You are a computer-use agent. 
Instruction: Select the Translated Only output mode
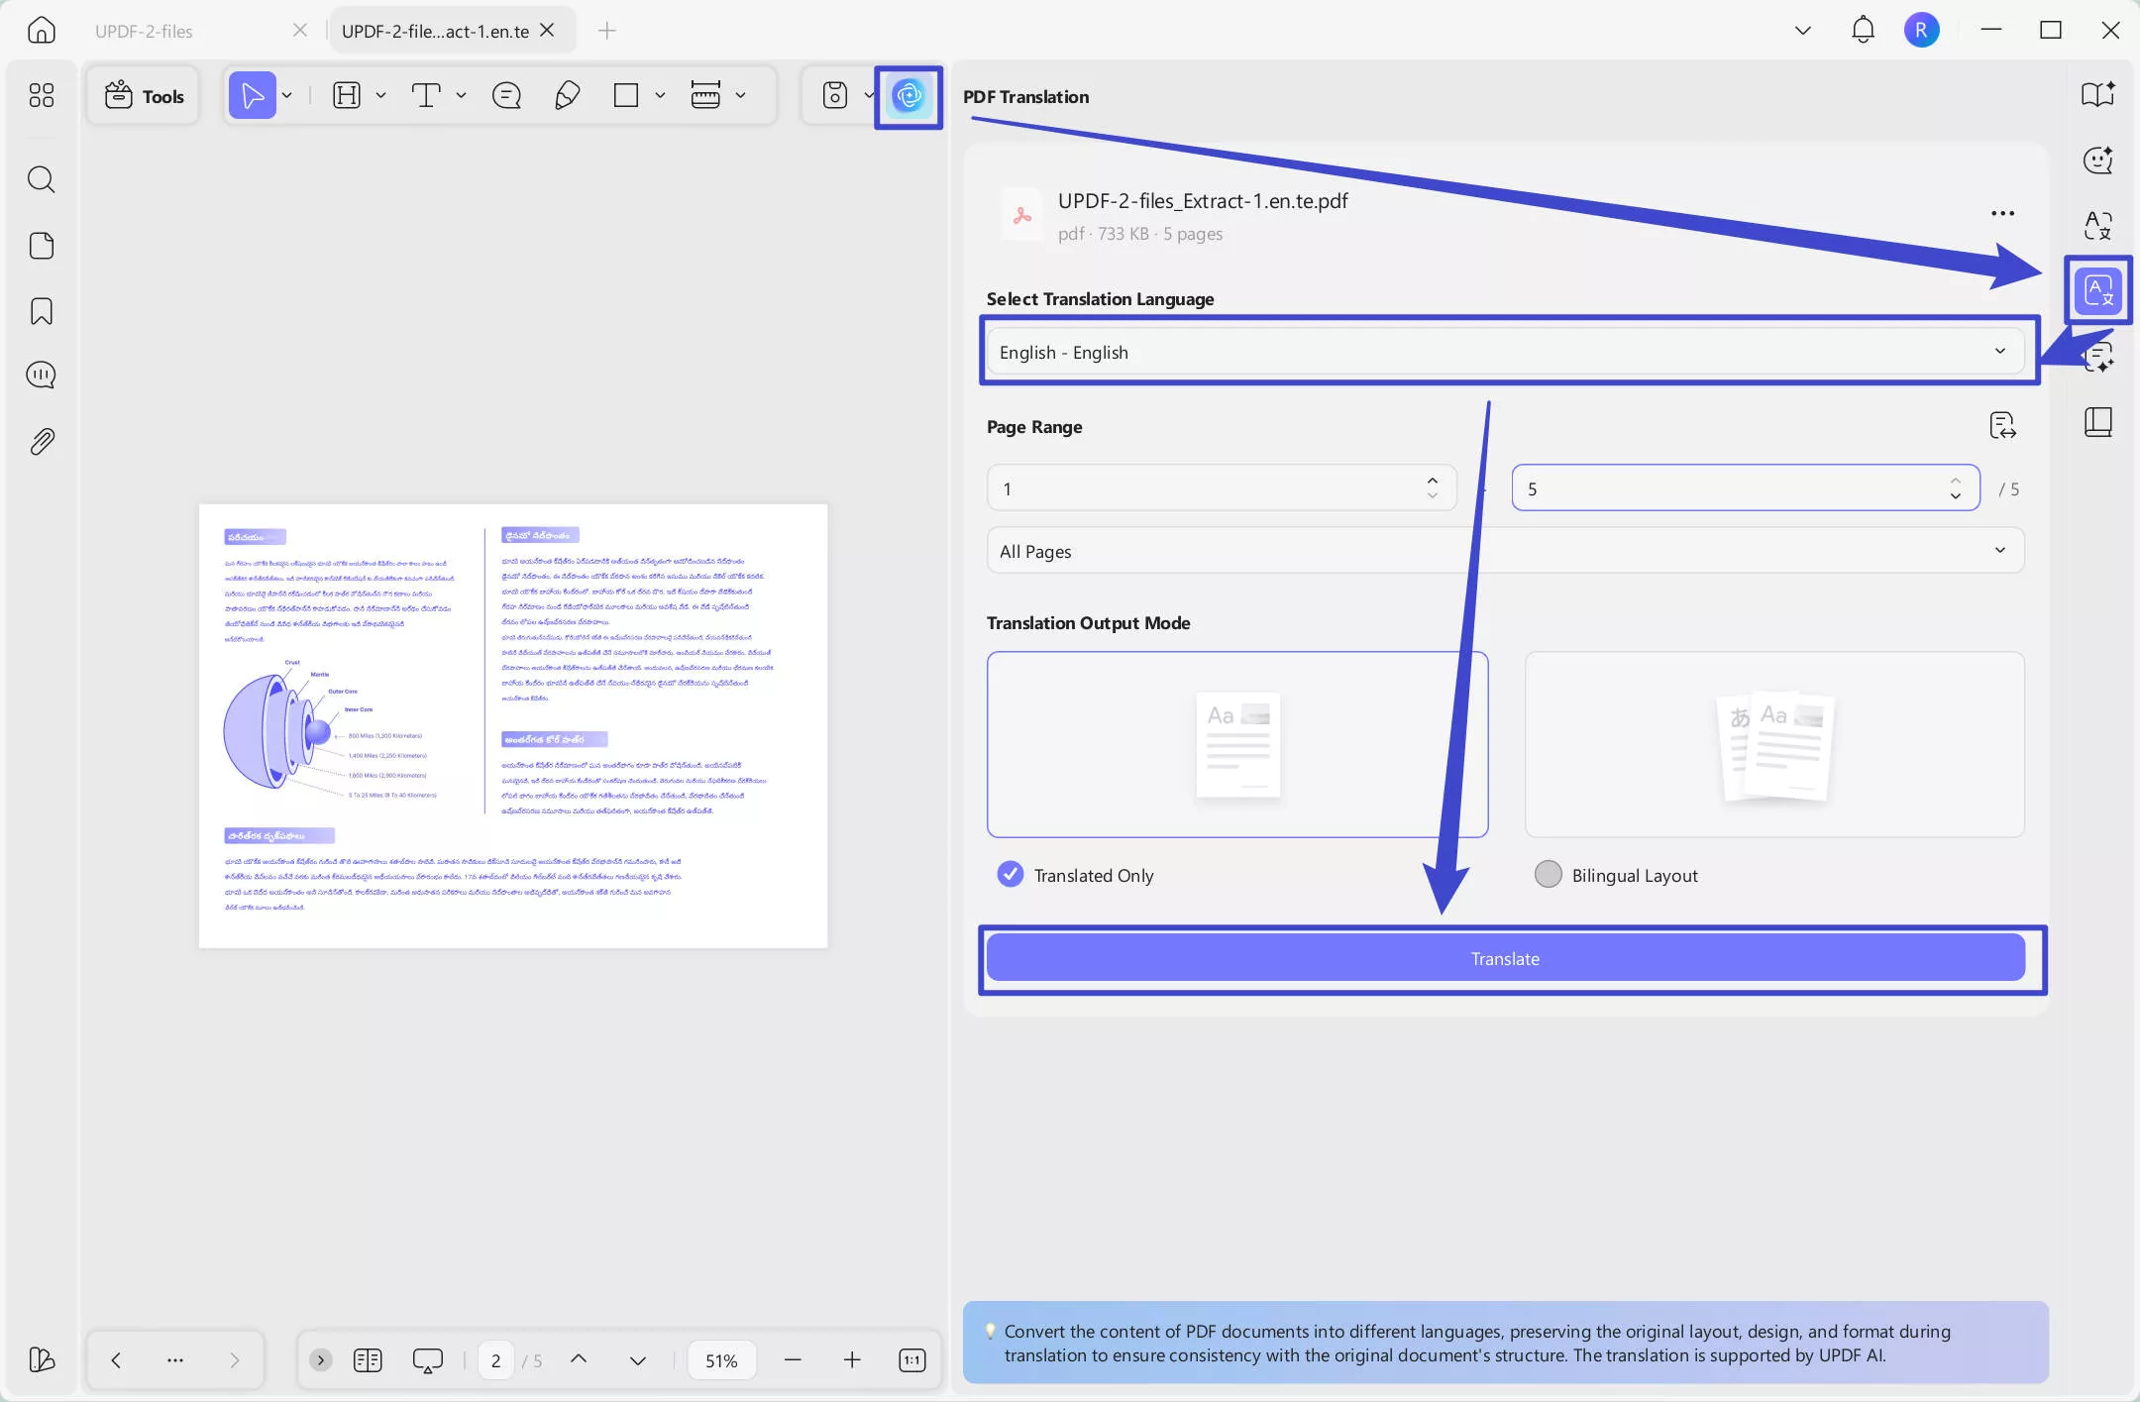[x=1011, y=874]
